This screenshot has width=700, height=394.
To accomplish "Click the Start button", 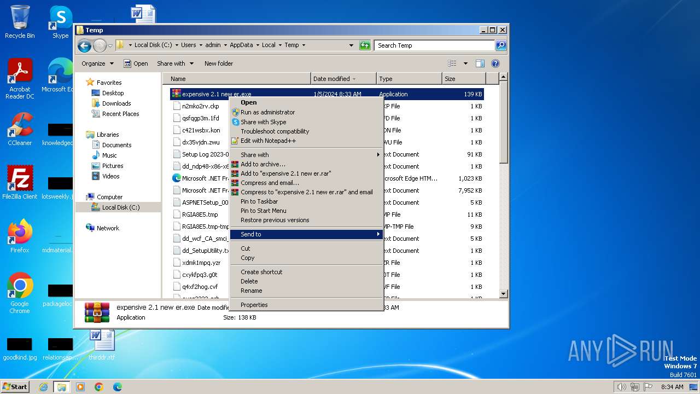I will (x=15, y=387).
